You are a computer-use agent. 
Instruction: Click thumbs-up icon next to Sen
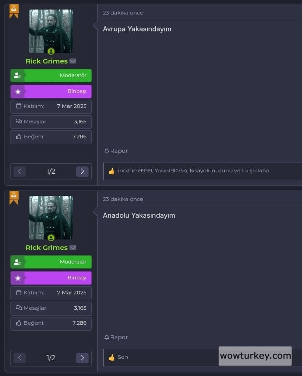(x=111, y=357)
